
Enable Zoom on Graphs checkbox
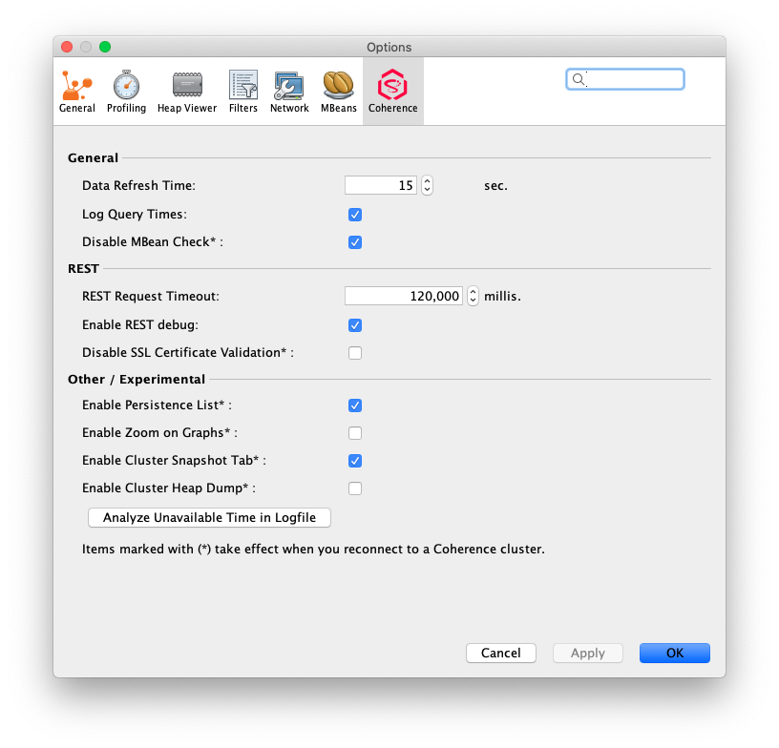click(x=355, y=433)
